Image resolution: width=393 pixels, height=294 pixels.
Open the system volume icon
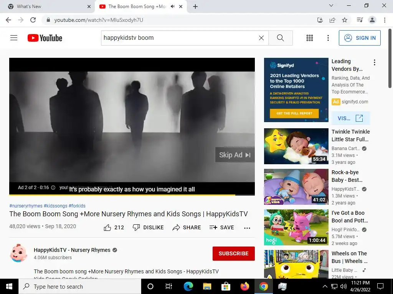click(343, 286)
